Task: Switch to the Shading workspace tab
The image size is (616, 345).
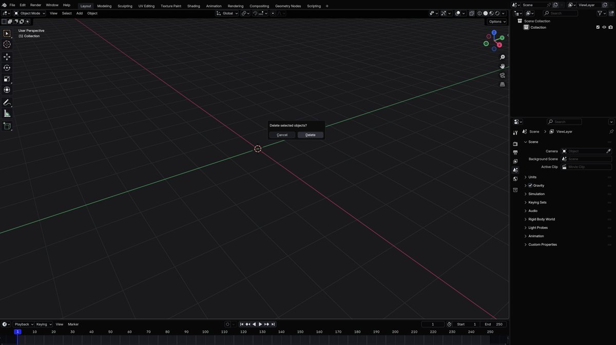Action: pyautogui.click(x=194, y=6)
